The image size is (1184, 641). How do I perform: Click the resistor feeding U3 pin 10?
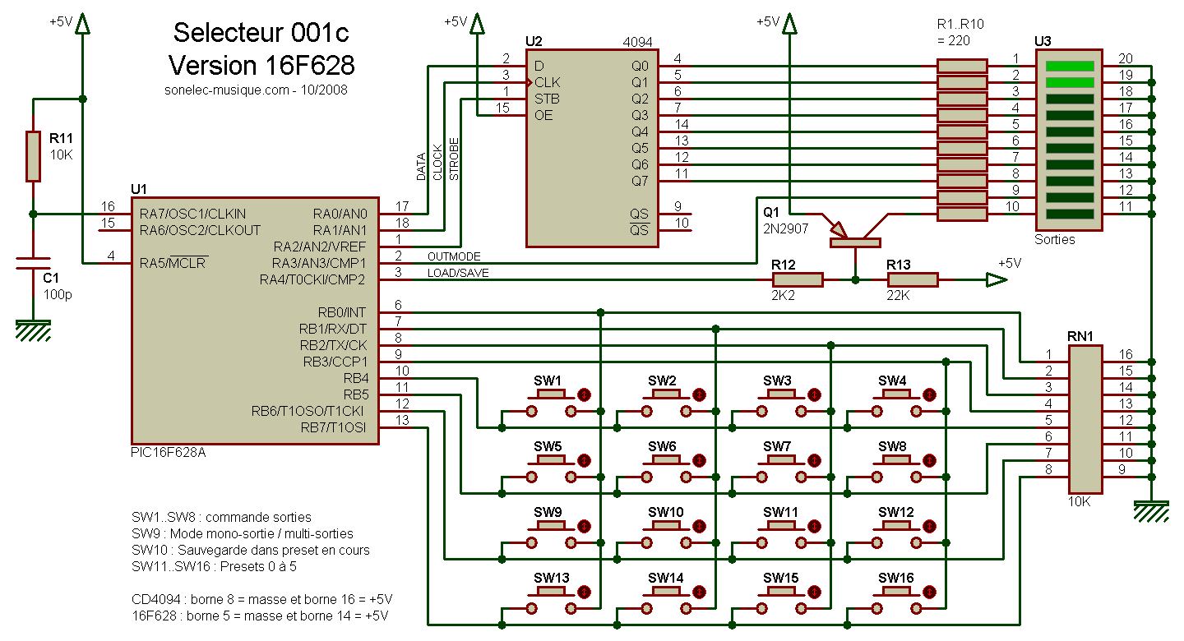click(x=962, y=214)
